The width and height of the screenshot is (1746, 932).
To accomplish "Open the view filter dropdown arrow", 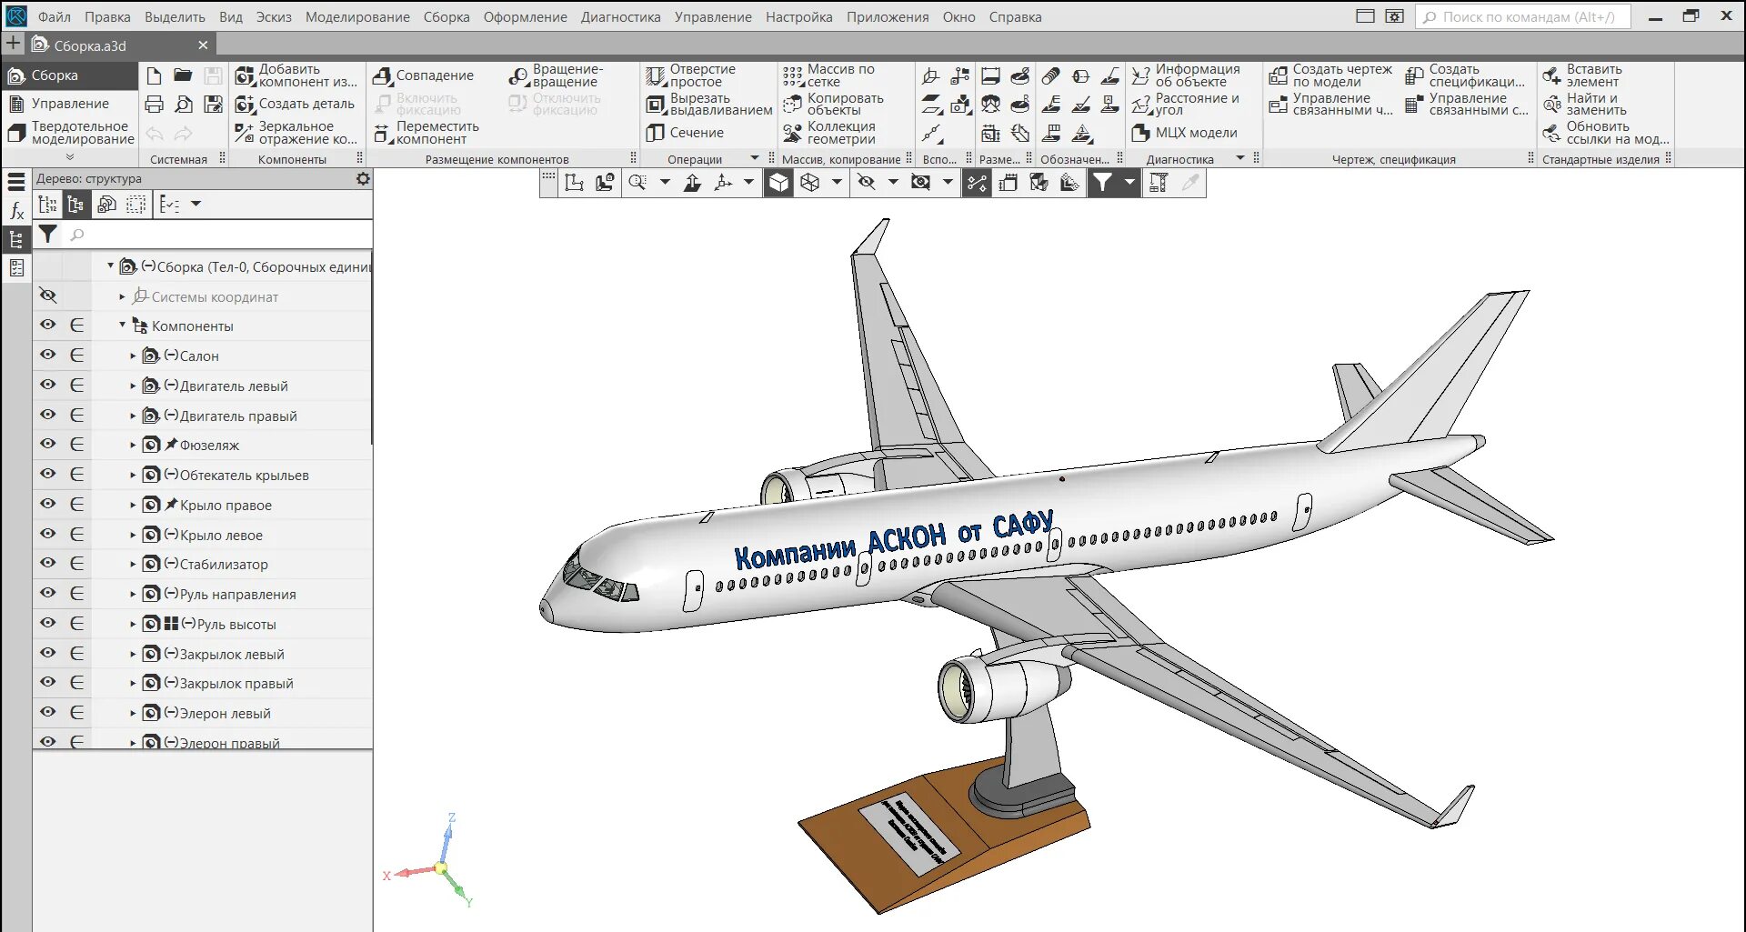I will click(x=1129, y=183).
